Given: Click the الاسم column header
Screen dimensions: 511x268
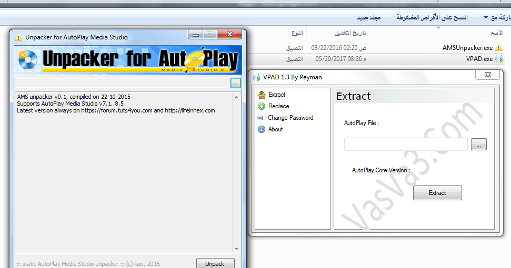Looking at the screenshot, I should (497, 33).
